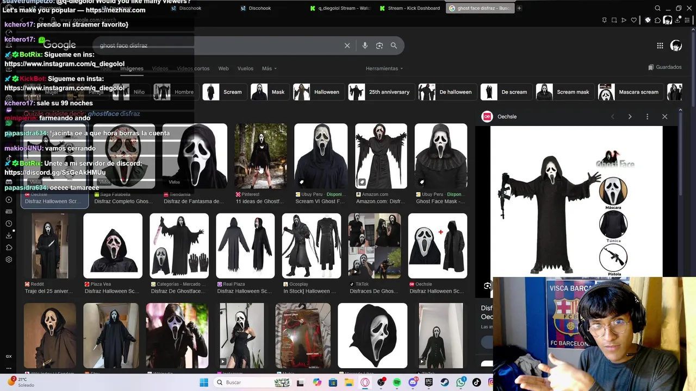Open Steam from the taskbar
The height and width of the screenshot is (391, 696).
pos(445,382)
